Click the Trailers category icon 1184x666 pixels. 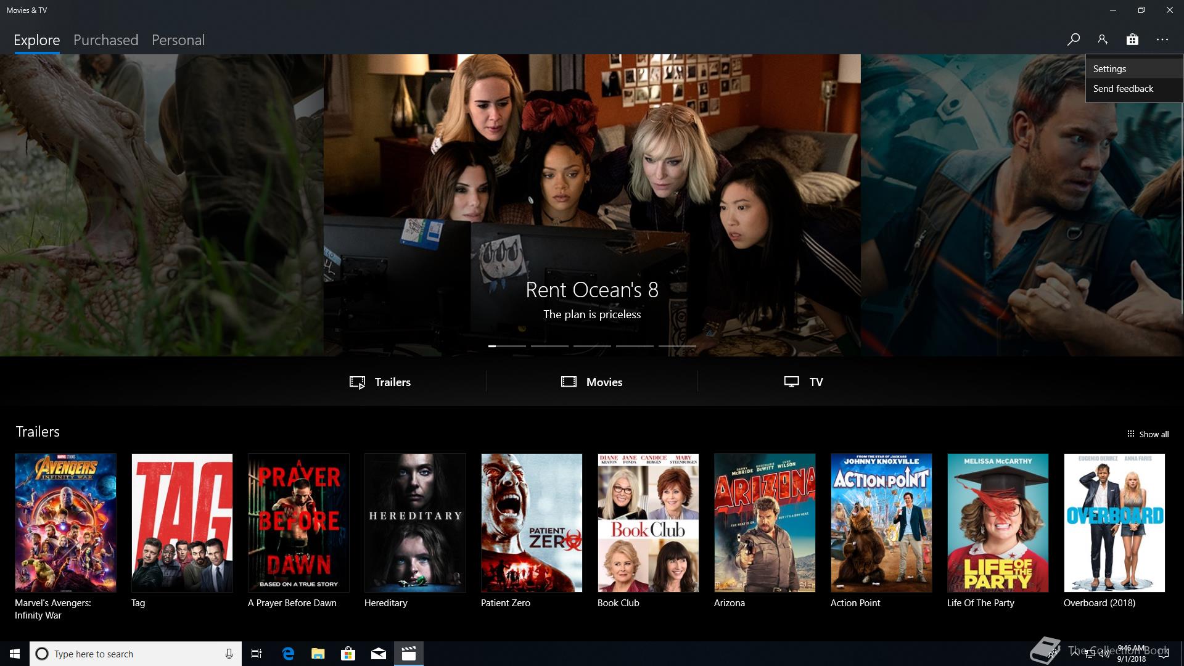(x=357, y=382)
